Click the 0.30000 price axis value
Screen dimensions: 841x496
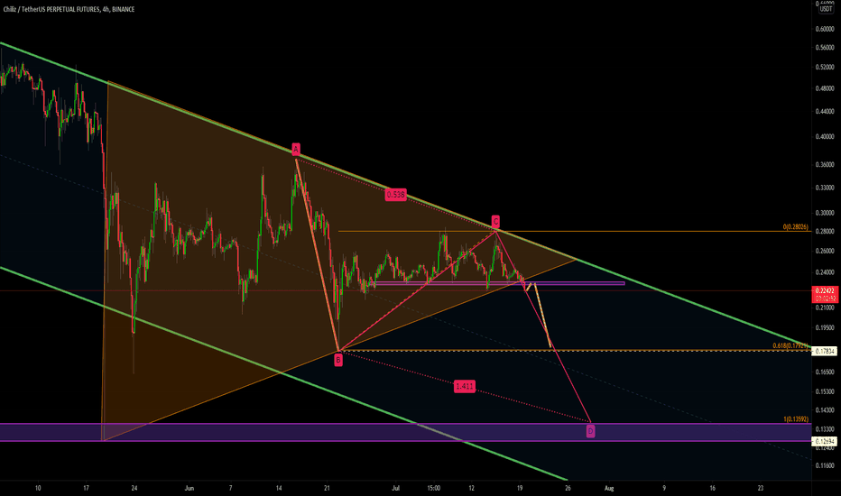825,213
